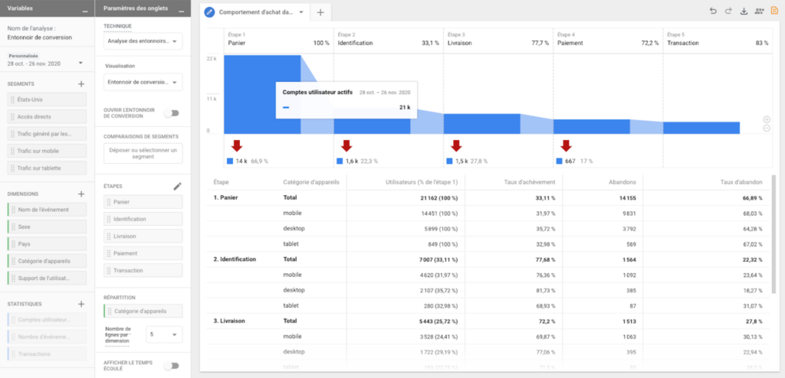Viewport: 785px width, 378px height.
Task: Open the Technique dropdown
Action: click(x=142, y=41)
